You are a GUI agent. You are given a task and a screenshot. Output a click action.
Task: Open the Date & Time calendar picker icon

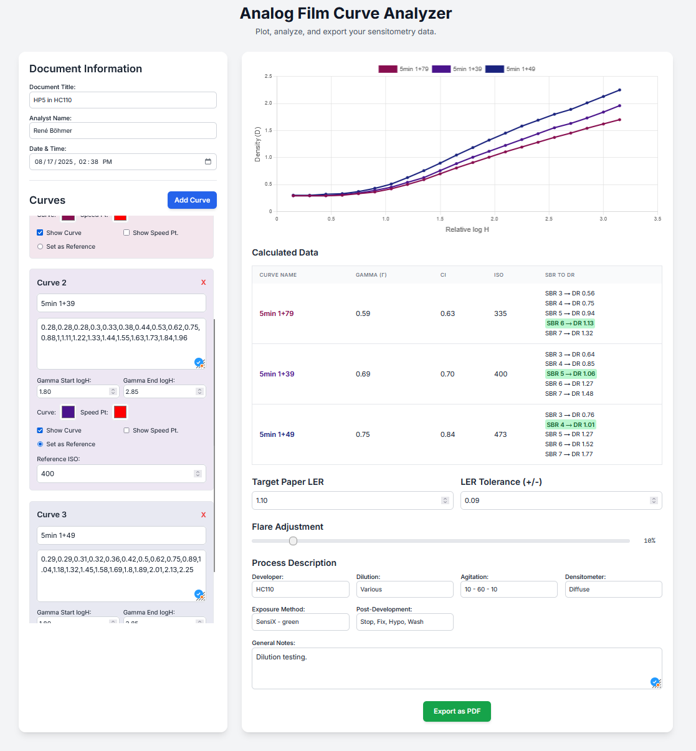coord(208,161)
